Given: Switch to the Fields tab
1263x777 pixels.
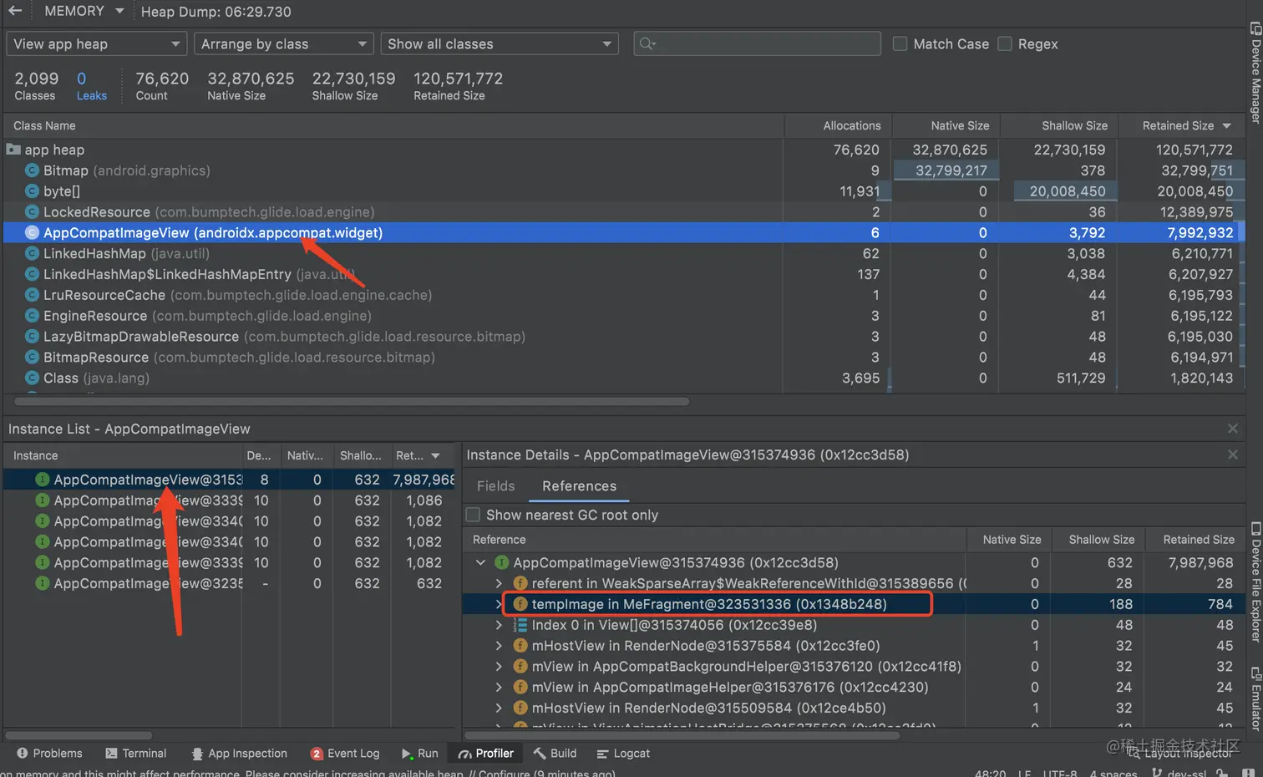Looking at the screenshot, I should [495, 486].
